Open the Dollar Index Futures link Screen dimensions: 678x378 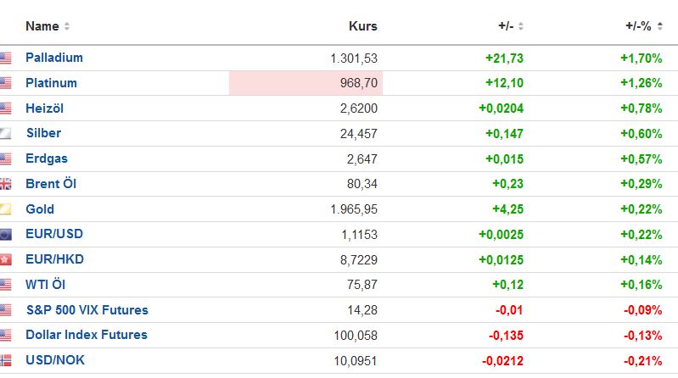86,335
